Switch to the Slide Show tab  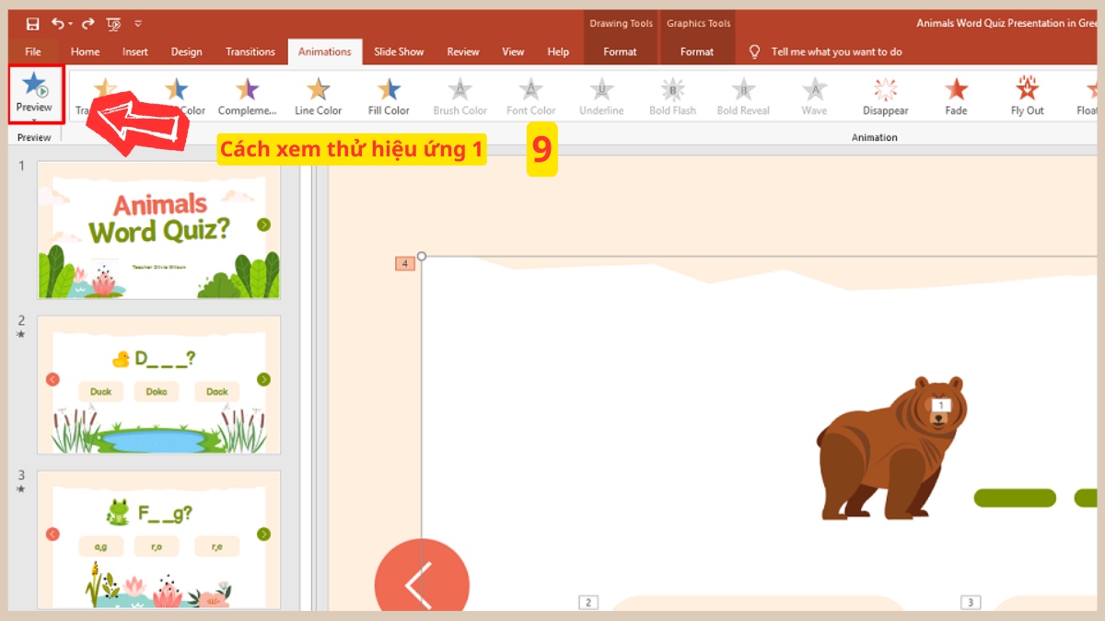[399, 52]
